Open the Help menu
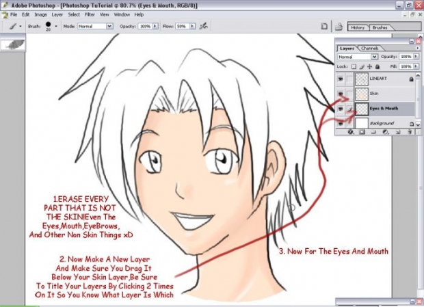 click(139, 14)
